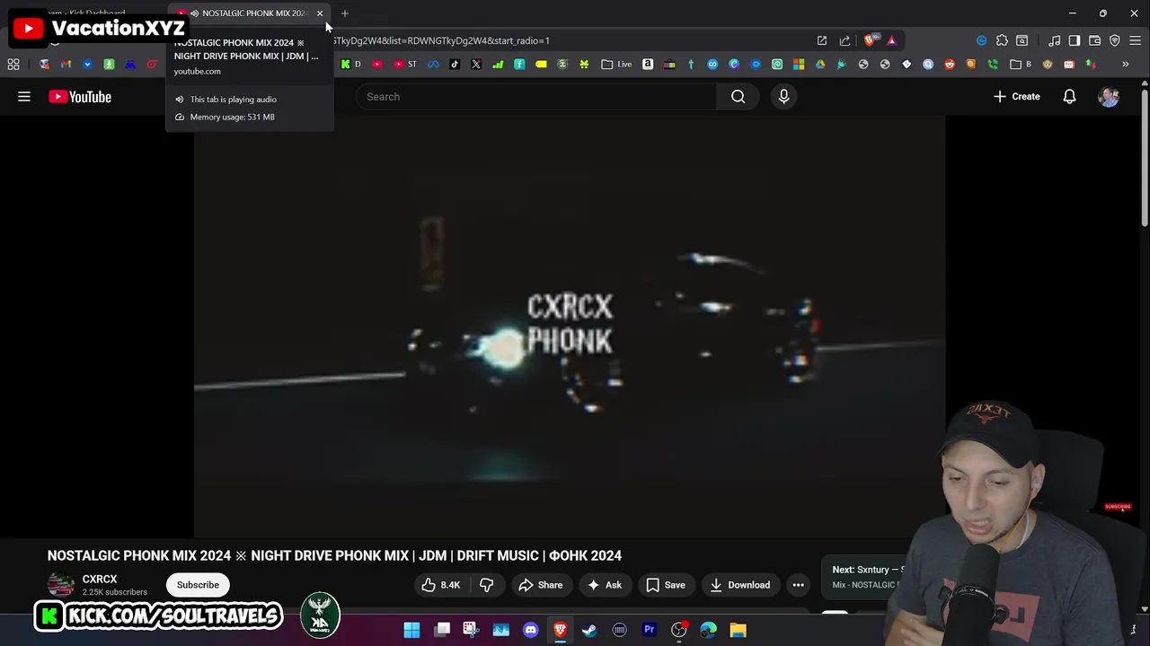Image resolution: width=1150 pixels, height=646 pixels.
Task: Open the Ask AI assistant button
Action: click(x=605, y=585)
